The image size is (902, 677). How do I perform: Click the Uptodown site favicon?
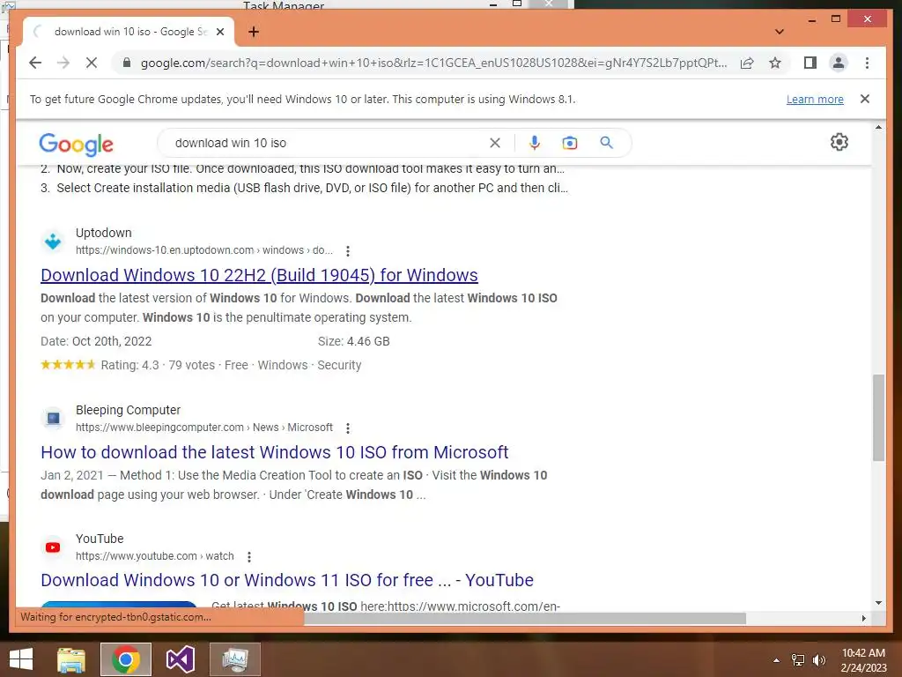click(53, 242)
